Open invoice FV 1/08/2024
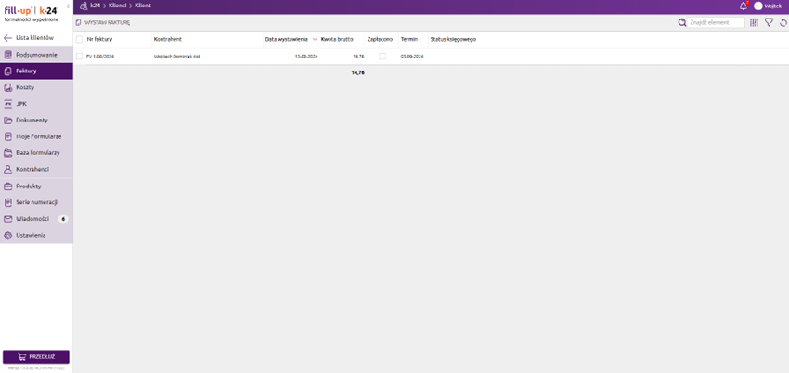 [x=100, y=57]
